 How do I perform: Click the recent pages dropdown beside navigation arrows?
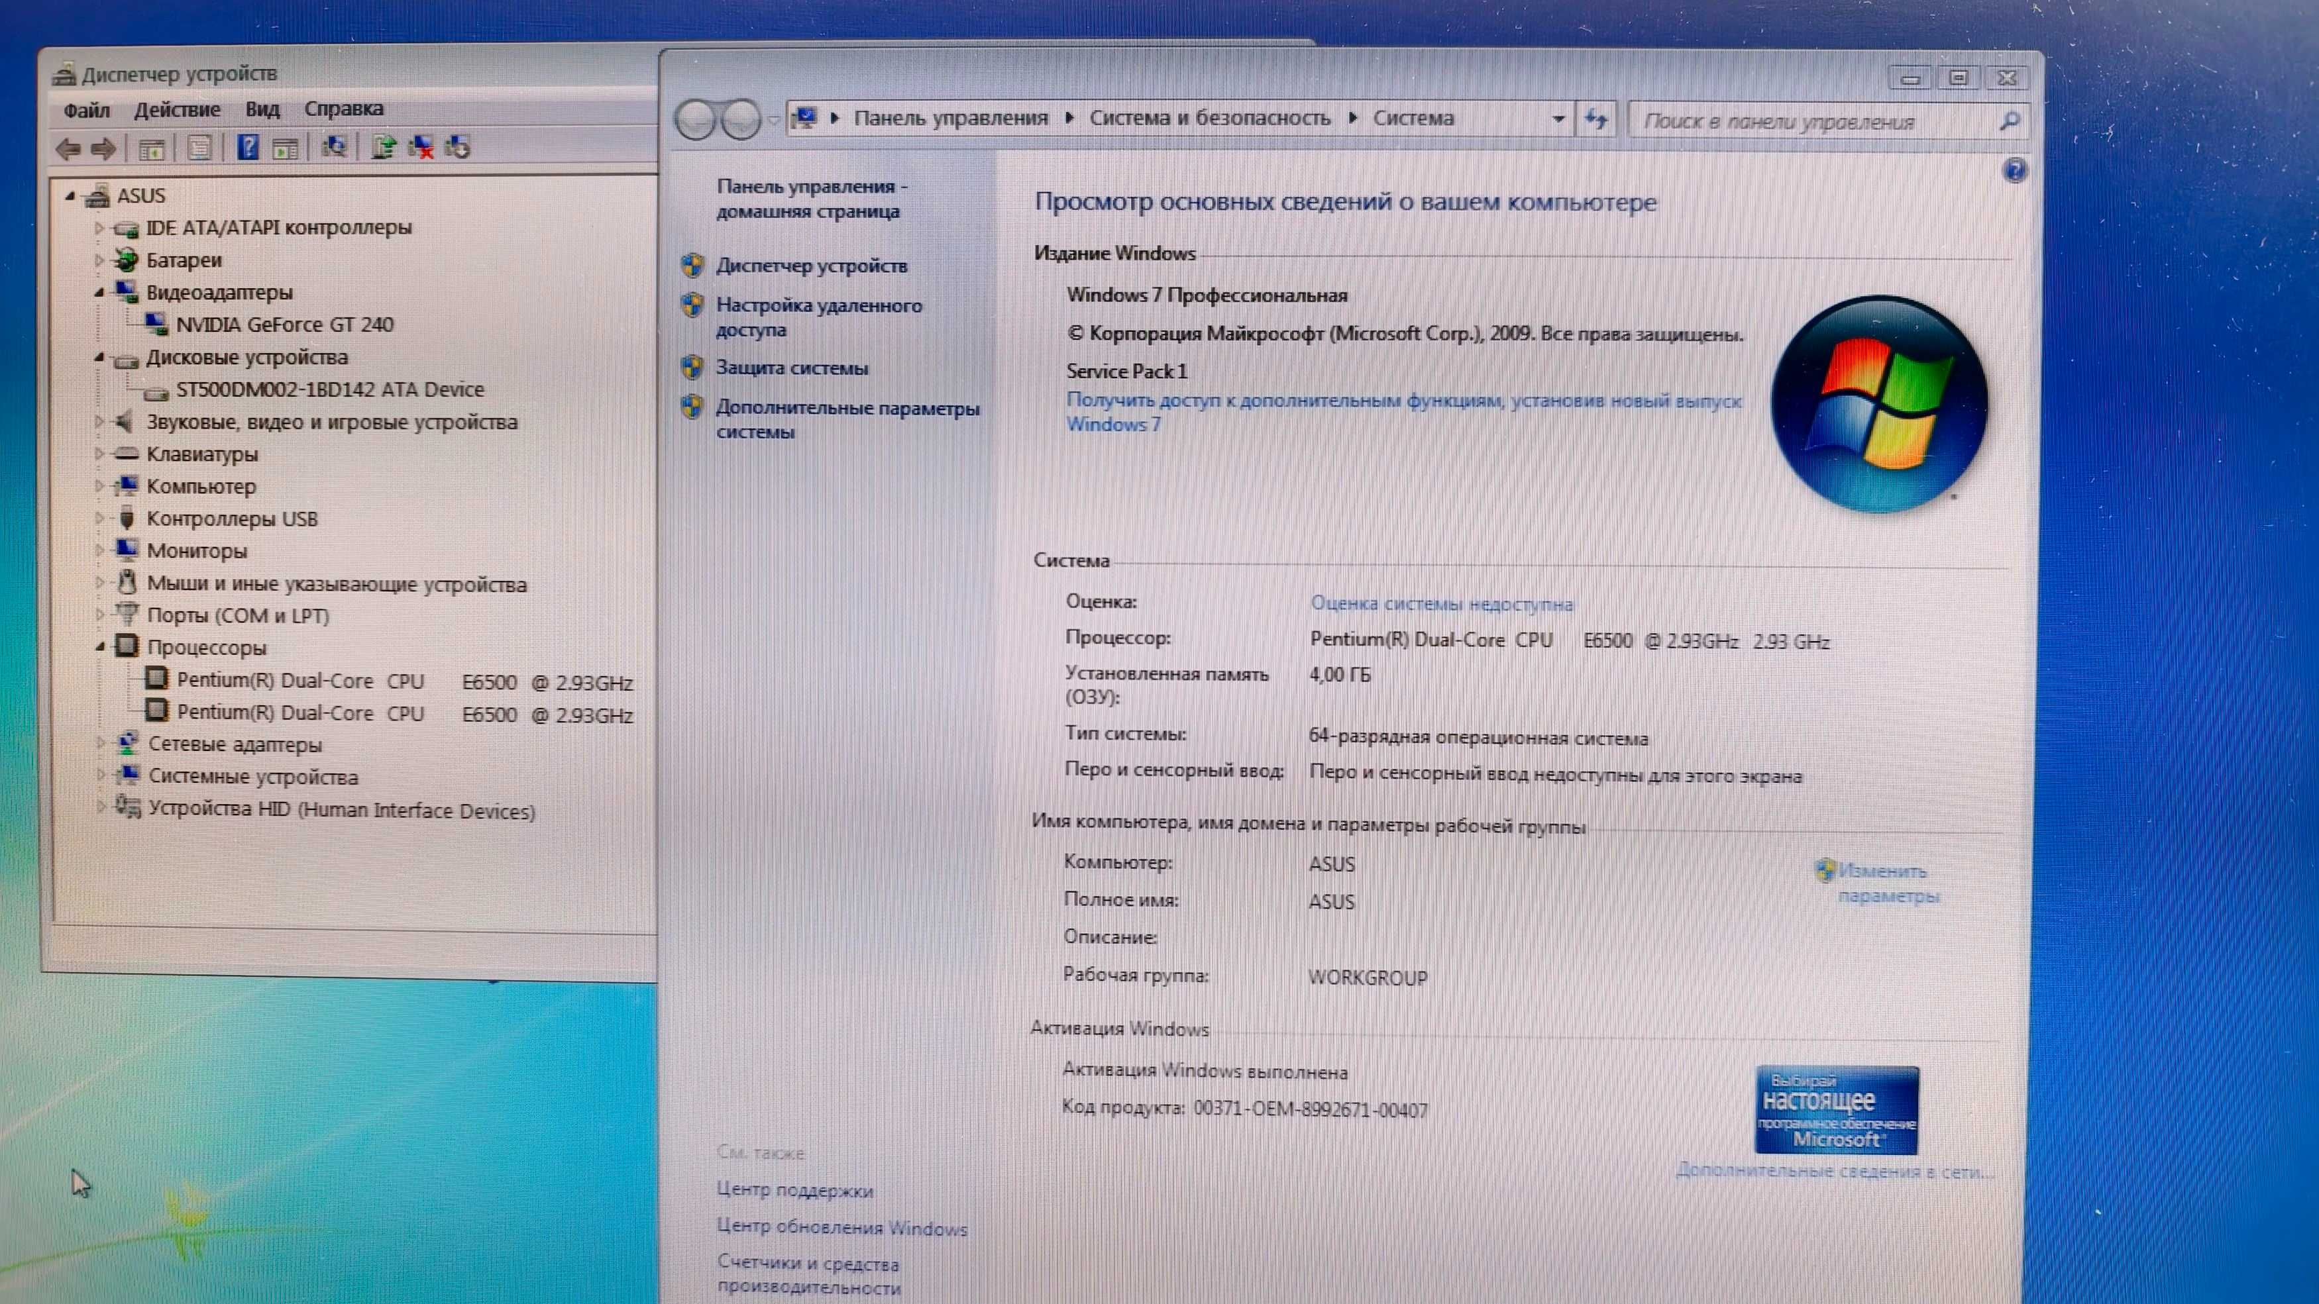point(773,120)
